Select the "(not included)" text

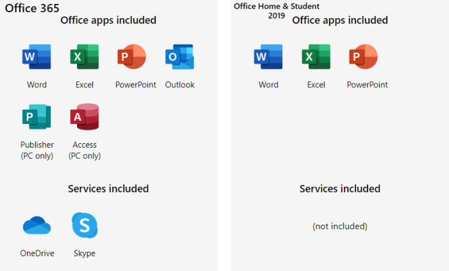[339, 226]
